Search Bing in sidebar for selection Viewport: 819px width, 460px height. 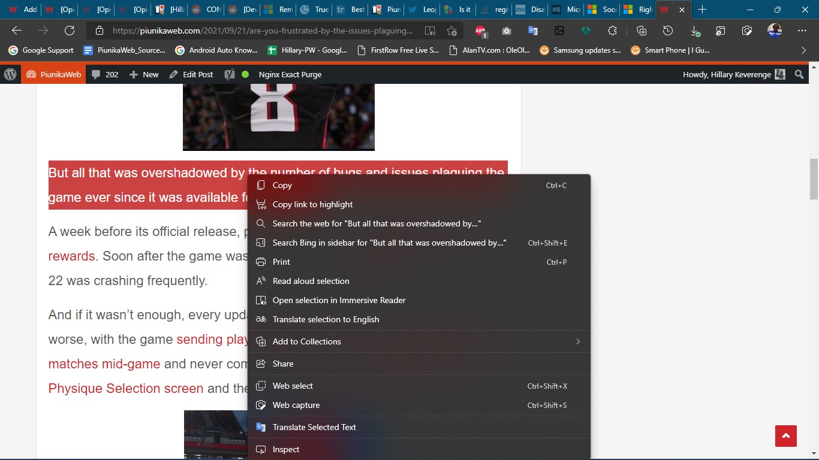[x=419, y=243]
